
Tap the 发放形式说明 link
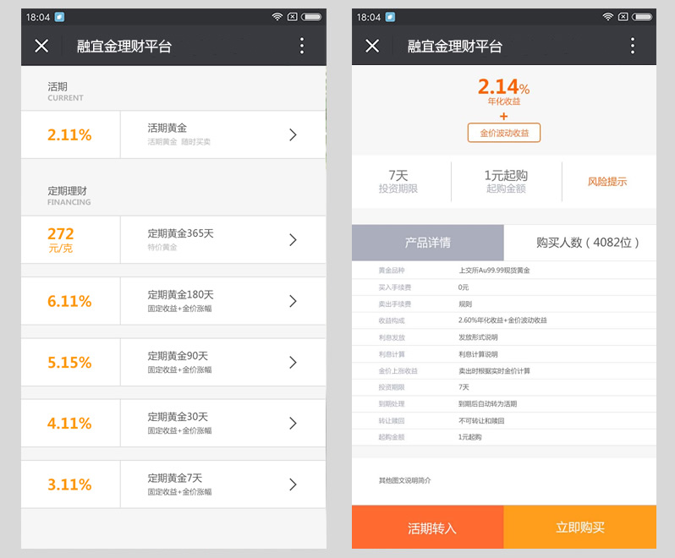[478, 337]
